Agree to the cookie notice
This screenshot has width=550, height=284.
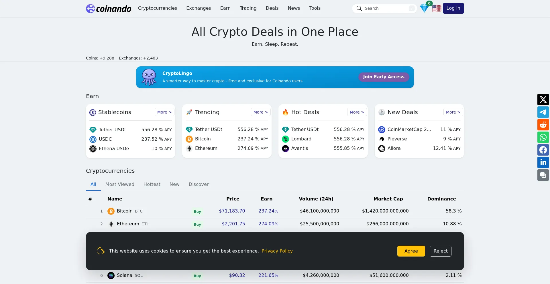tap(411, 251)
